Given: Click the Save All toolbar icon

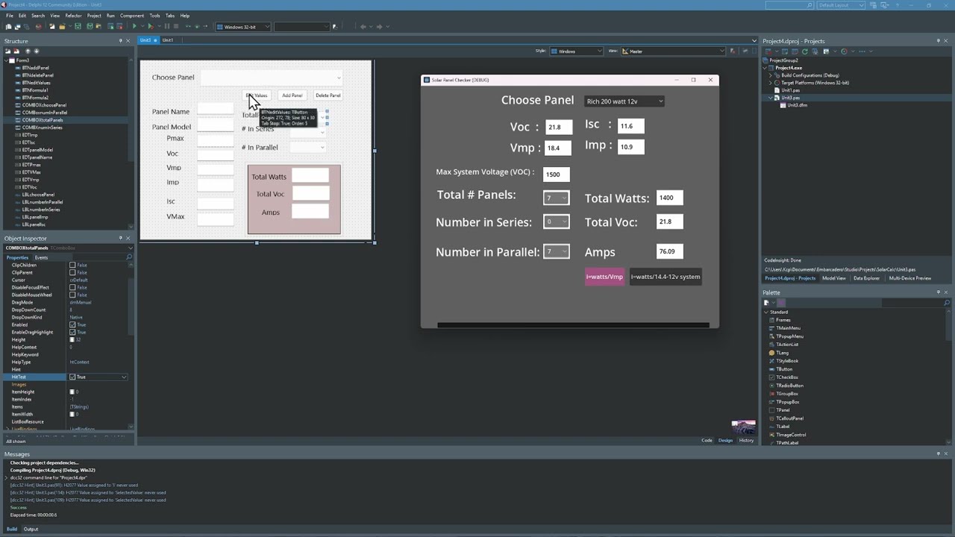Looking at the screenshot, I should point(90,26).
